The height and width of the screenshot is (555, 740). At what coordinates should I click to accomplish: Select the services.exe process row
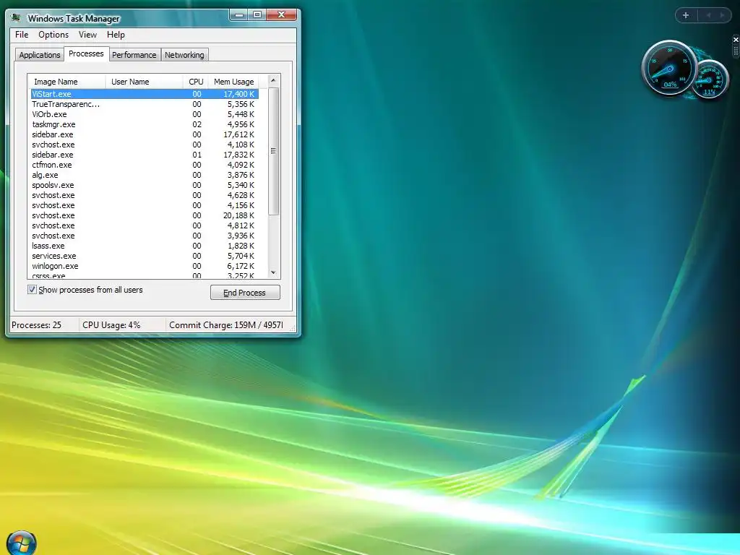(x=145, y=256)
